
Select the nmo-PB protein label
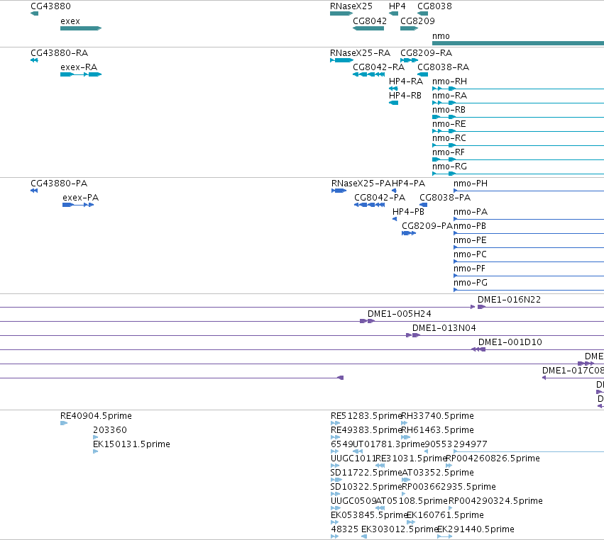coord(470,226)
